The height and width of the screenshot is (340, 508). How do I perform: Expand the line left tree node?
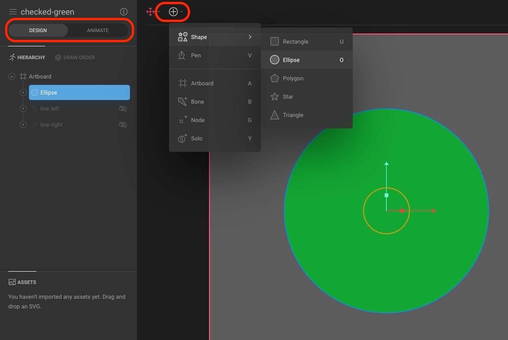click(x=23, y=108)
